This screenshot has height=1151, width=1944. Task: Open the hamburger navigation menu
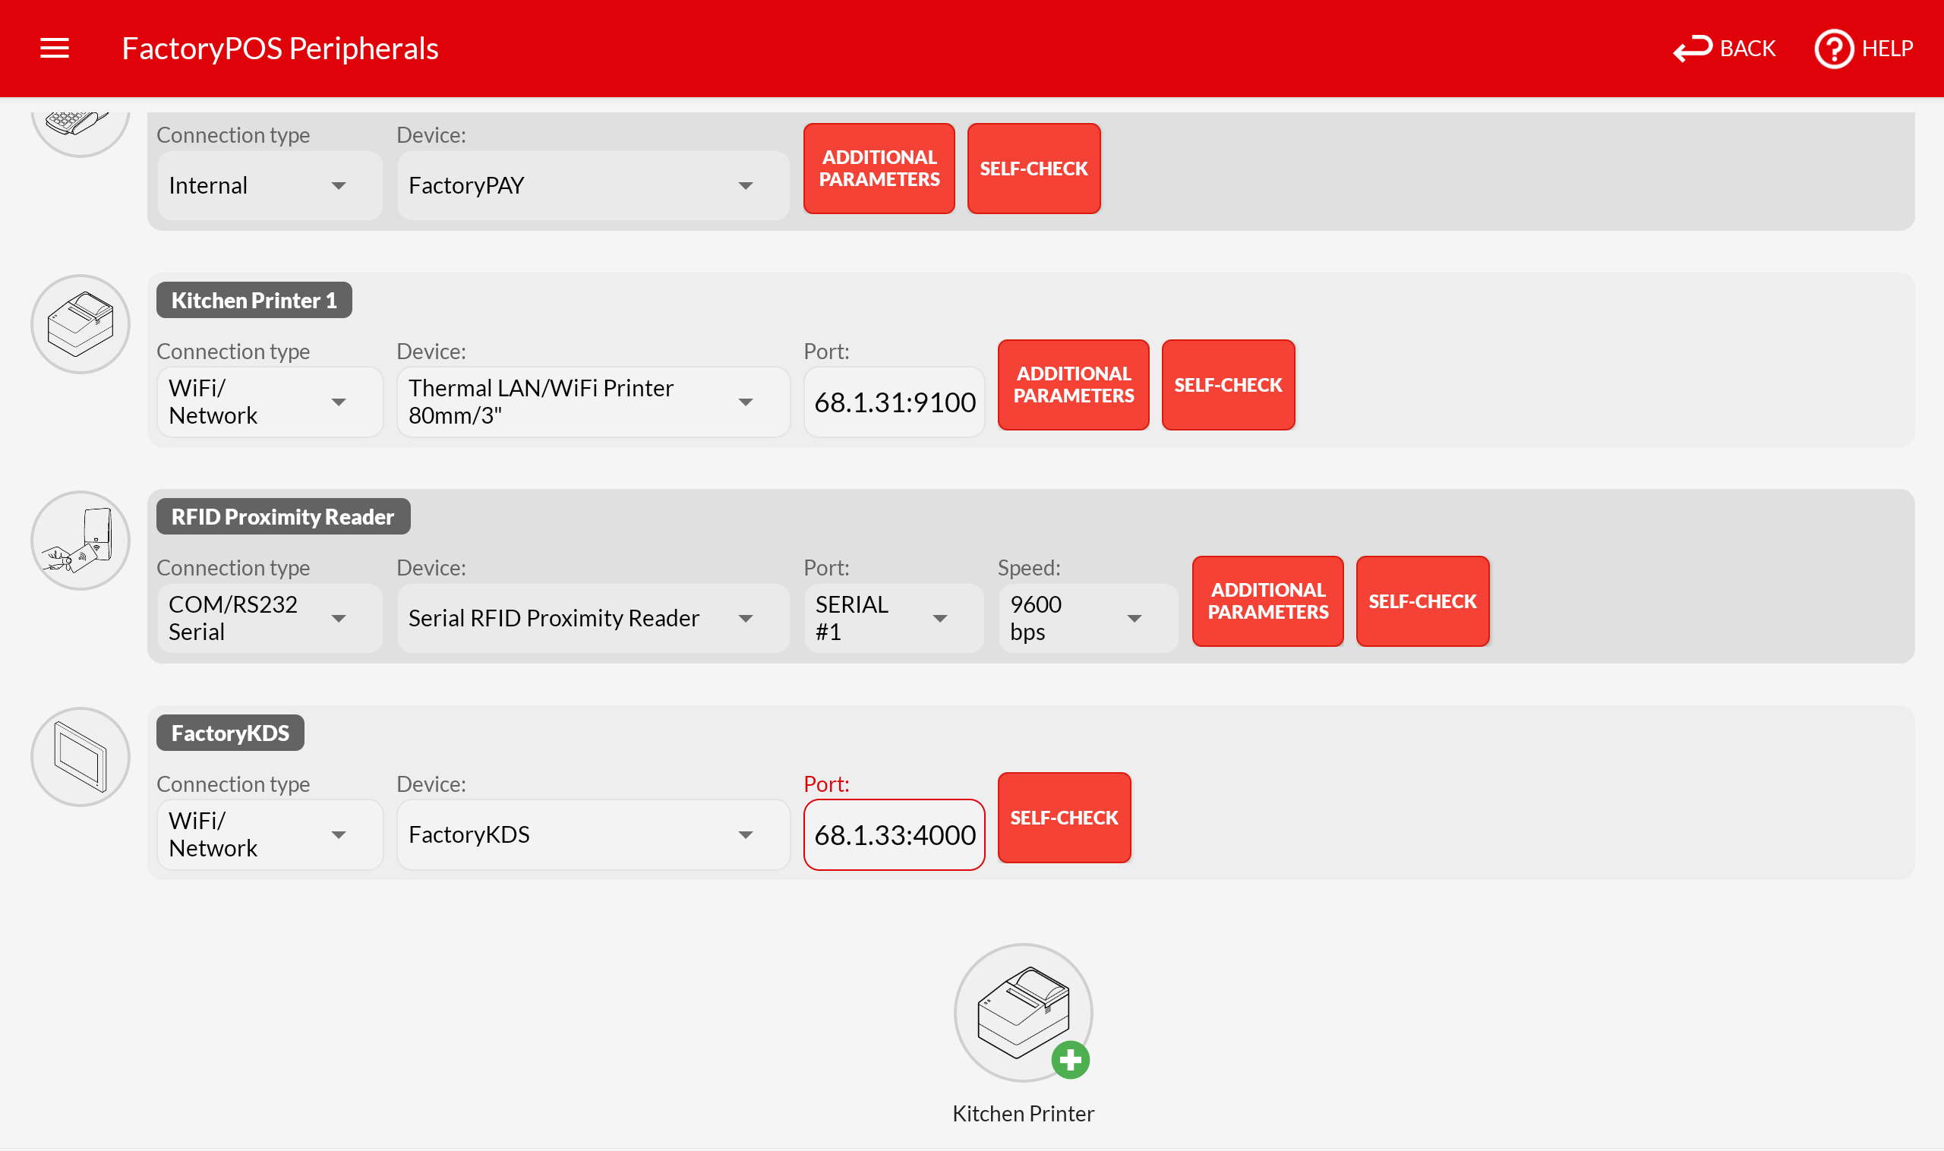pos(55,48)
